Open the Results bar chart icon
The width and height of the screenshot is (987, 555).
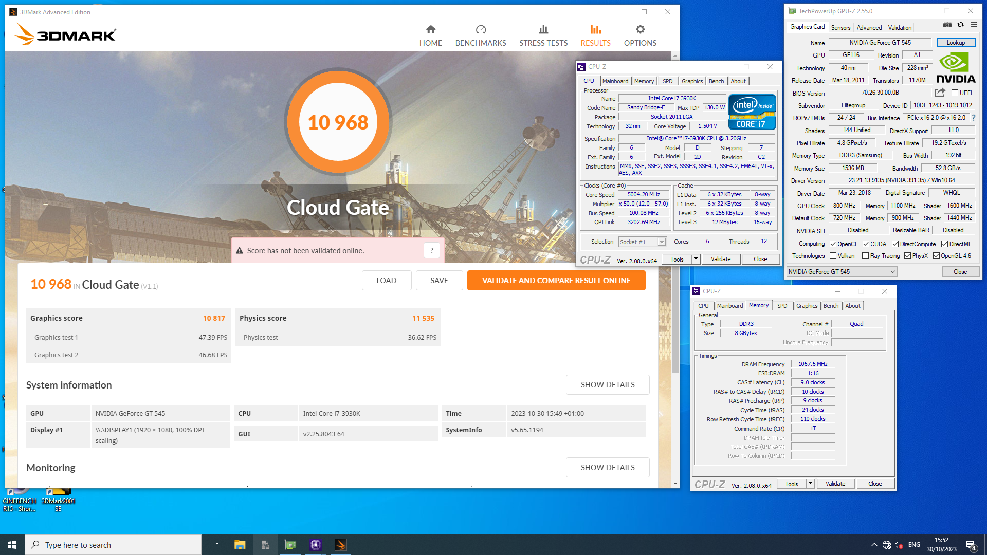(x=596, y=29)
